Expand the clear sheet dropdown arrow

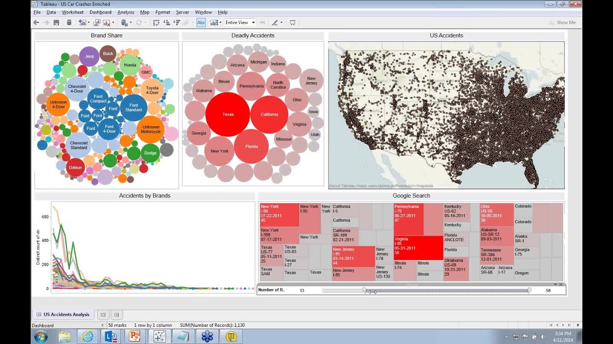coord(113,22)
